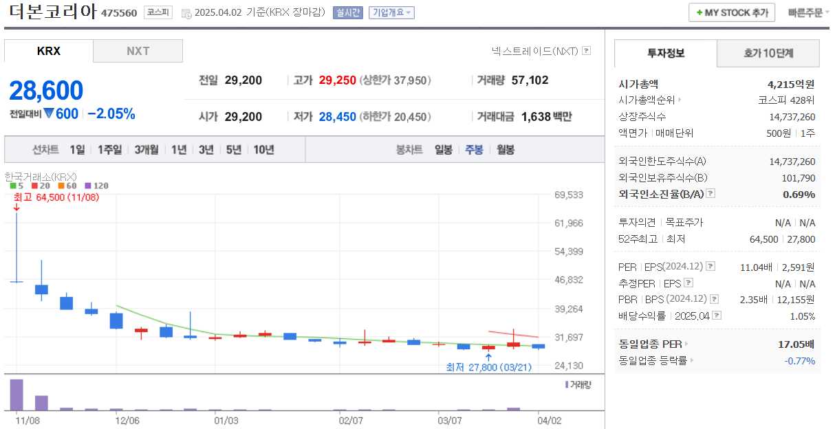The width and height of the screenshot is (835, 429).
Task: Click the 거래량 value 57,102
Action: pos(530,80)
